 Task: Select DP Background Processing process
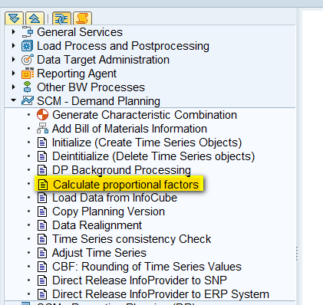click(x=121, y=170)
